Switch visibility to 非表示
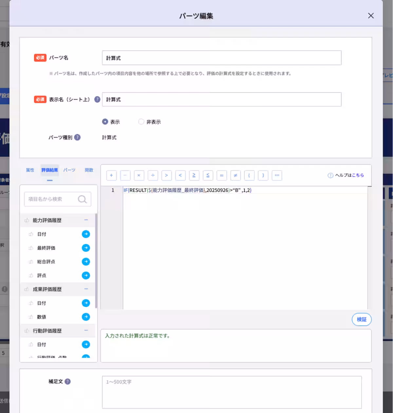 141,122
